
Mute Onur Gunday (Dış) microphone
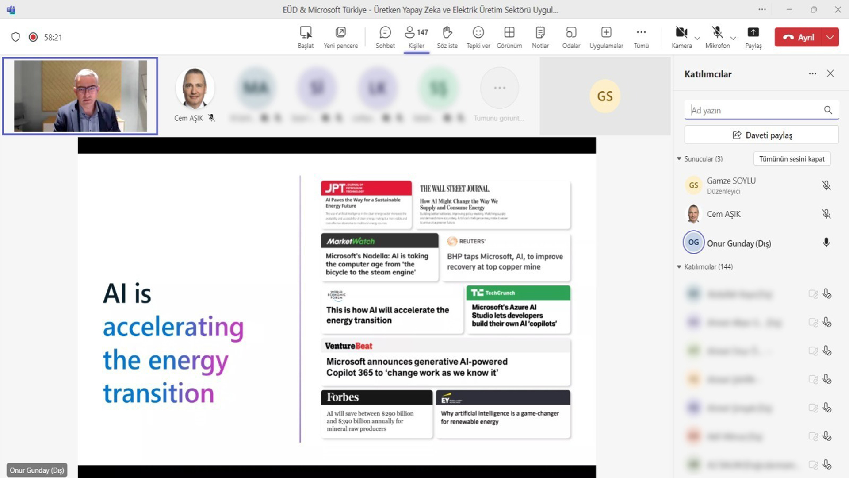(826, 243)
